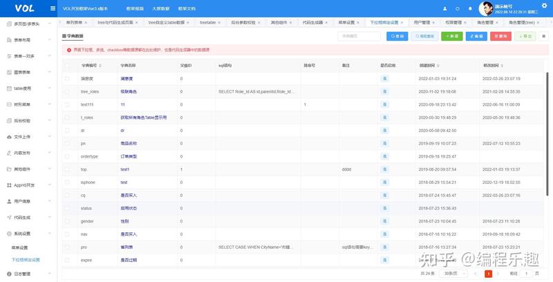Click the 导出 export button
The width and height of the screenshot is (553, 282).
(525, 37)
